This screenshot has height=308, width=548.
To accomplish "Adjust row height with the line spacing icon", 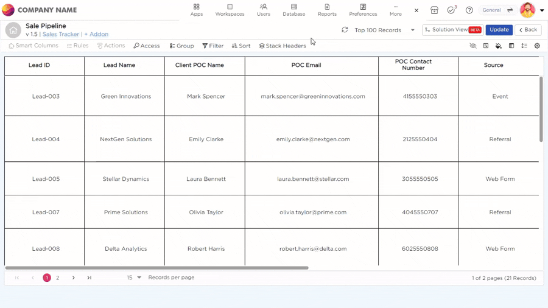I will tap(524, 46).
